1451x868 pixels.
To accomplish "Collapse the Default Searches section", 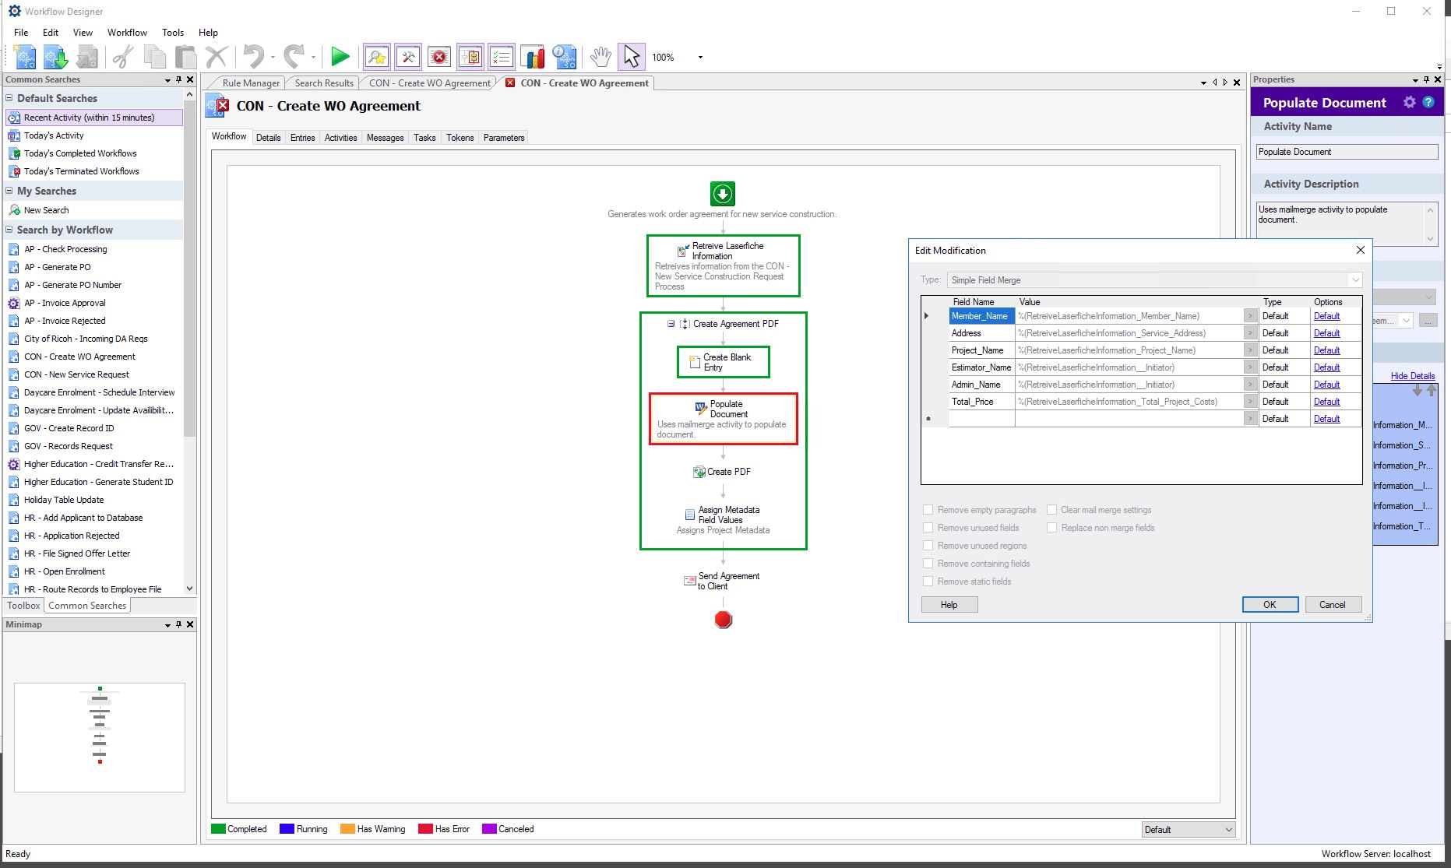I will (9, 98).
